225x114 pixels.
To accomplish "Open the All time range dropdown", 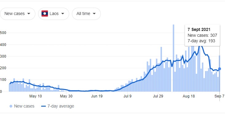I will coord(86,14).
